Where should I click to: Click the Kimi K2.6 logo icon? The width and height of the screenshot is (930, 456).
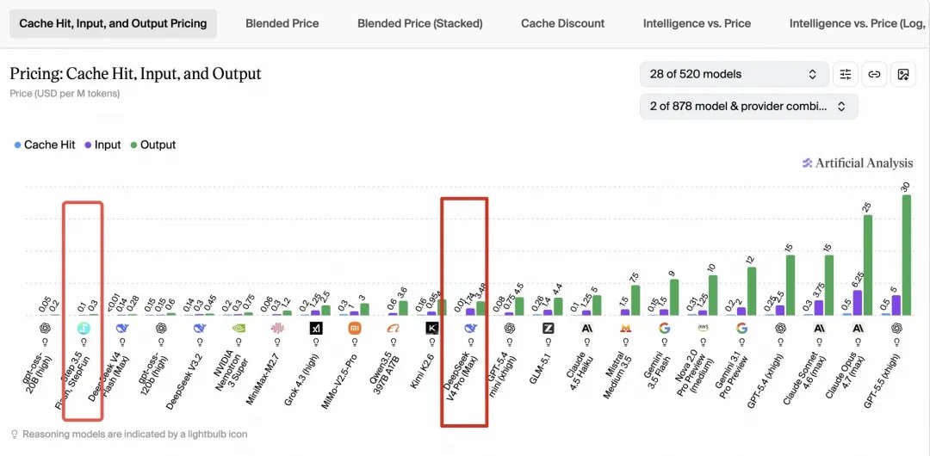tap(431, 328)
